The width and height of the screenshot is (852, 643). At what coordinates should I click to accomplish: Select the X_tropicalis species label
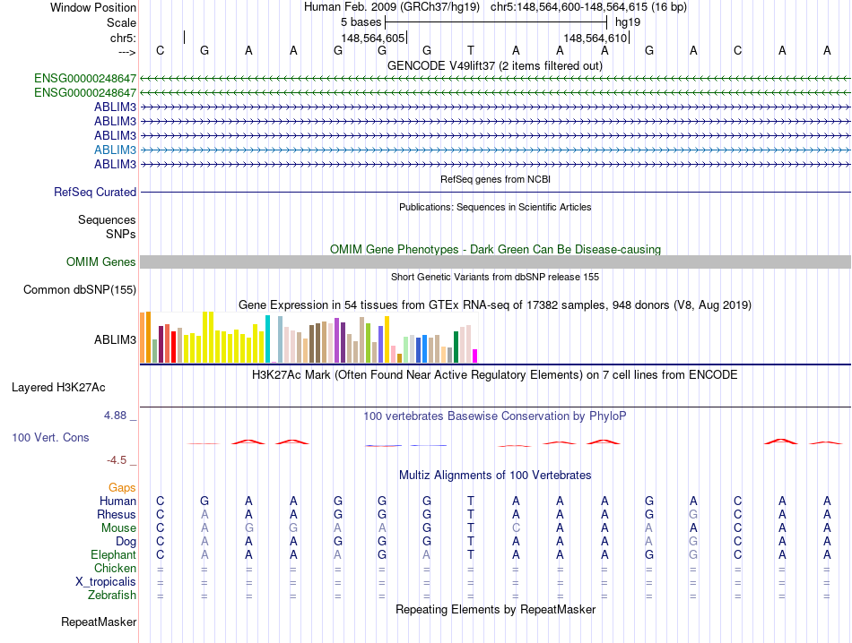coord(106,582)
